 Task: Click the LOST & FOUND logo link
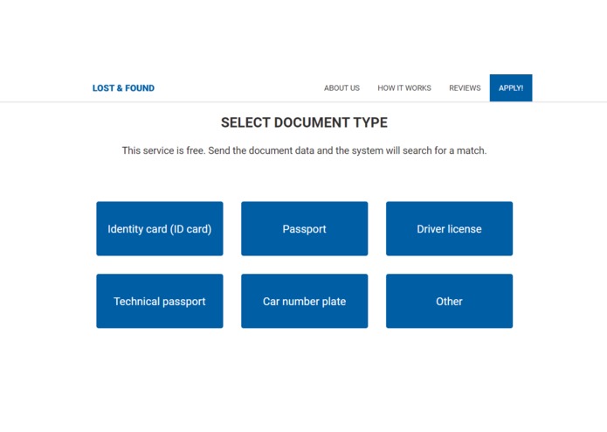click(123, 88)
